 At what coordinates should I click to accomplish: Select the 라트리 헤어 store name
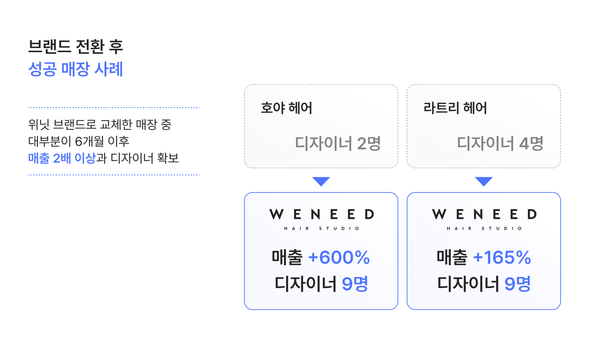[x=455, y=108]
